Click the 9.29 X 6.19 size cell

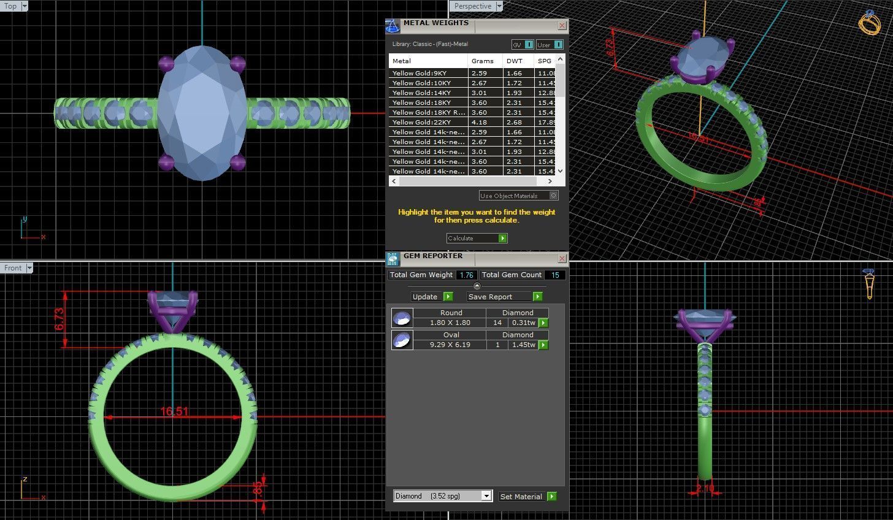[x=450, y=345]
